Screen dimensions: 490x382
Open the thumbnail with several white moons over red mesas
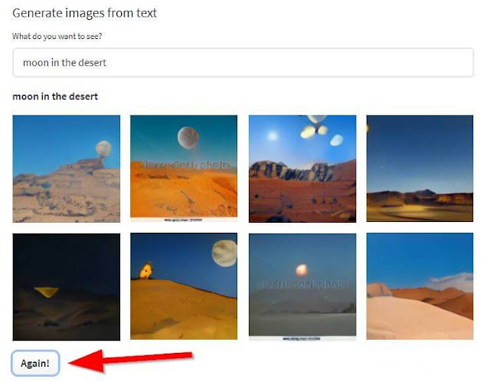302,168
